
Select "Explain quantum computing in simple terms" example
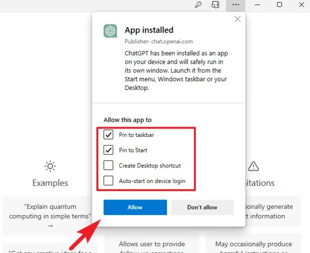tap(50, 216)
